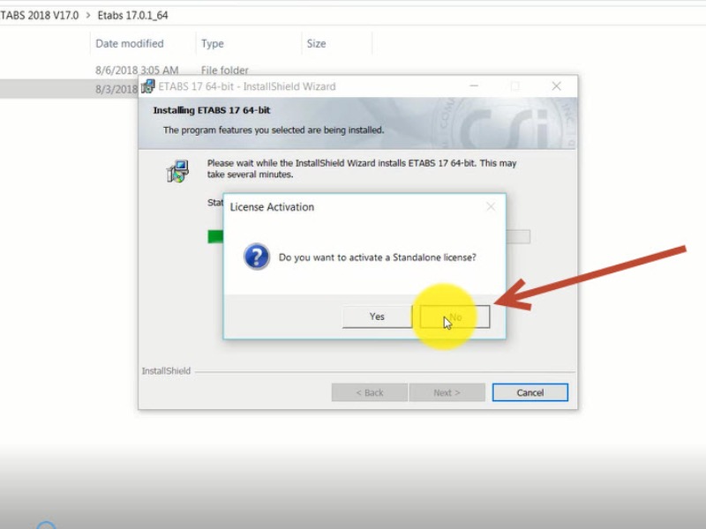Expand the breadcrumb chevron before Etabs 17.0.1_64

[x=88, y=15]
